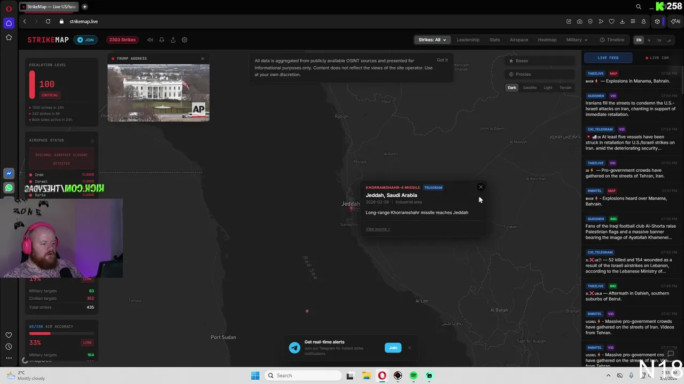Open StrikeMap settings gear

click(x=184, y=40)
